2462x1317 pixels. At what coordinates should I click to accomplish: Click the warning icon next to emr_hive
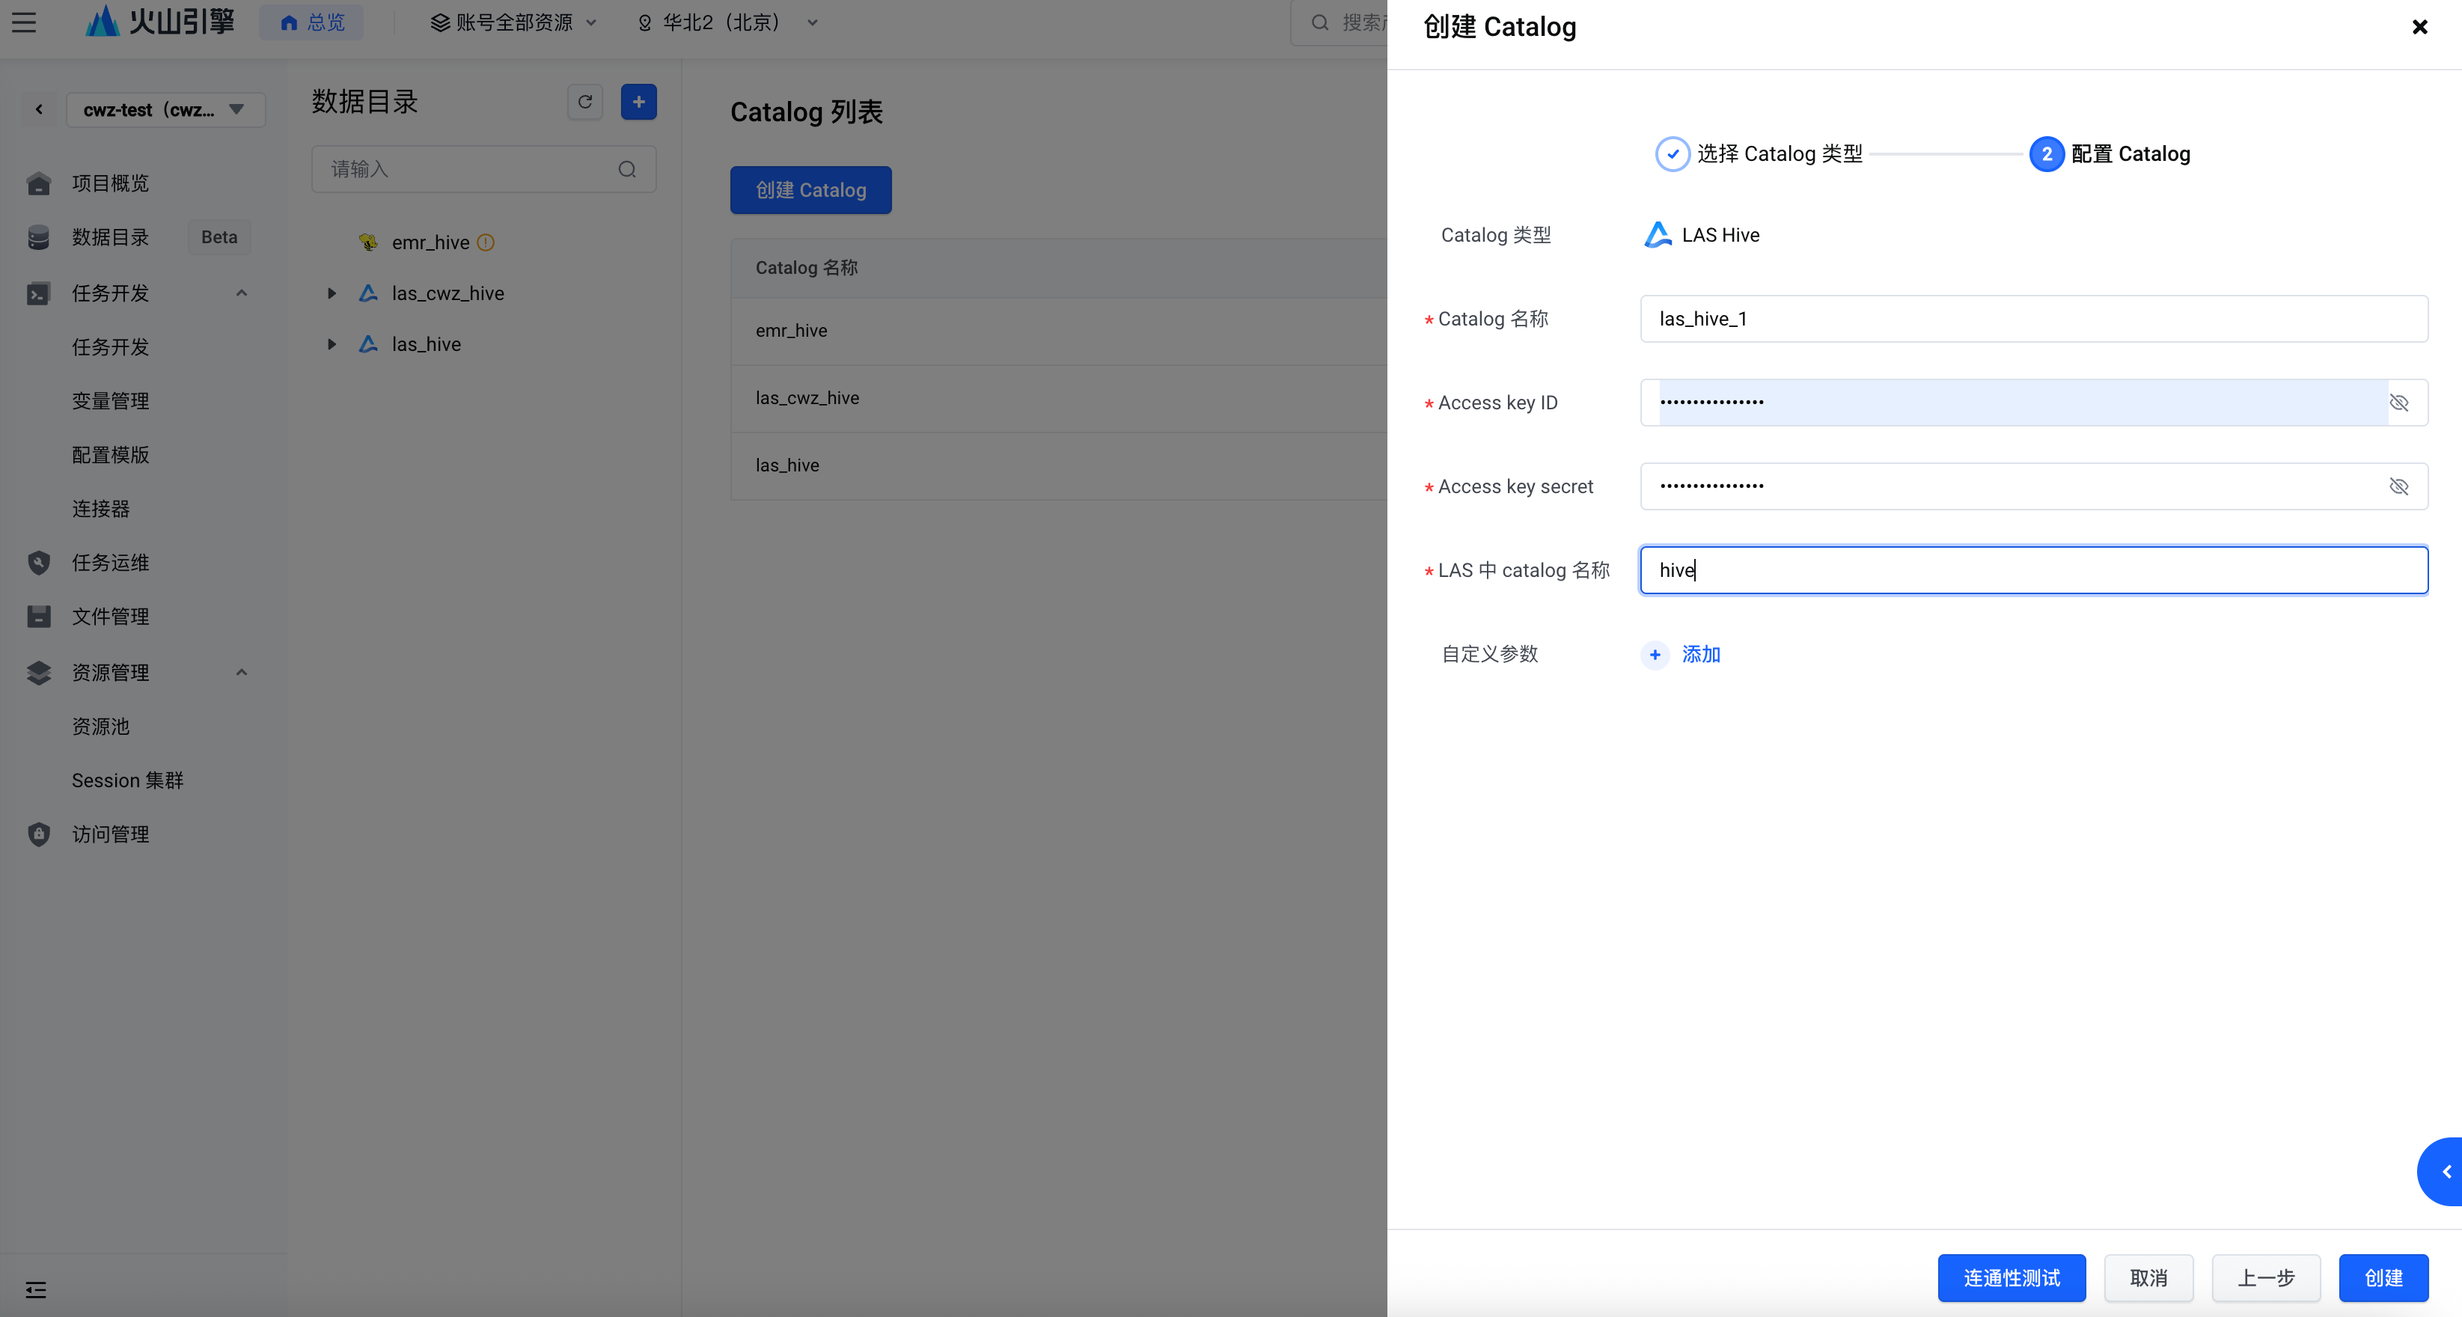click(486, 242)
